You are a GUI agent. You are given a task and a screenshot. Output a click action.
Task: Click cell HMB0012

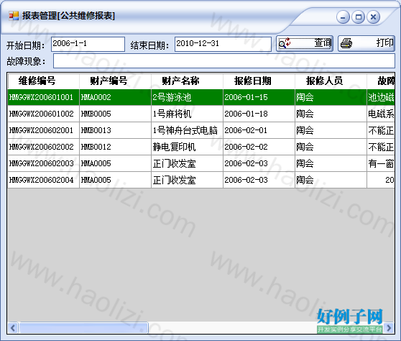pos(115,147)
